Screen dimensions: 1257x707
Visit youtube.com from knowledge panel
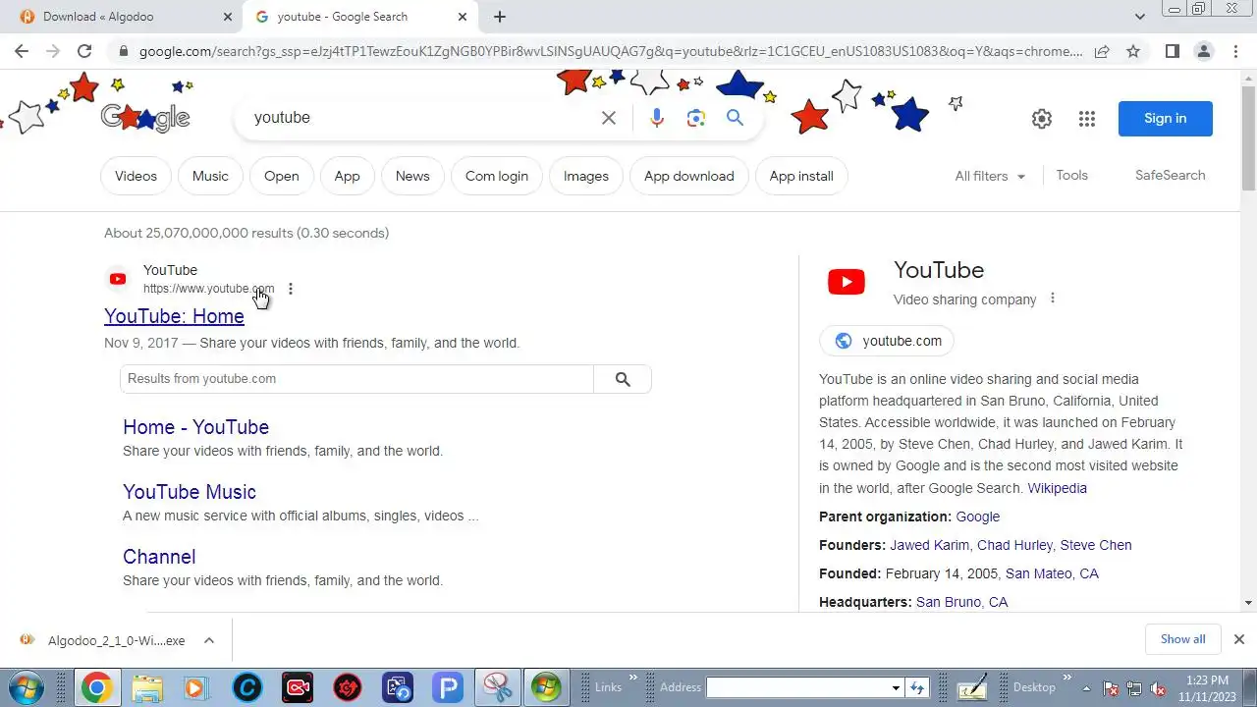pos(887,341)
